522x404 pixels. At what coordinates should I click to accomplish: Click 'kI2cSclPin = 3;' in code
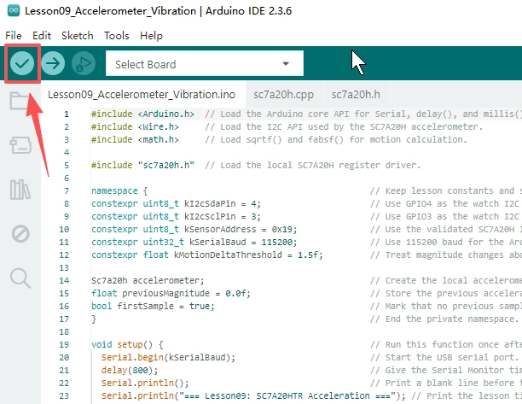223,217
